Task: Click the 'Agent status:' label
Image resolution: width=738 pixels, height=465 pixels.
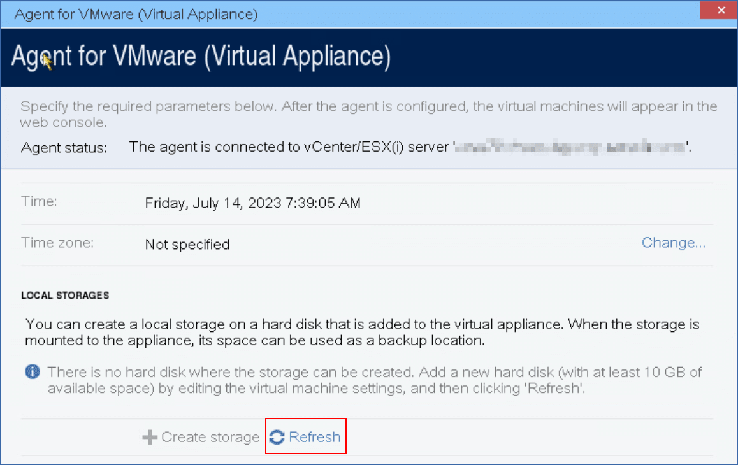Action: 64,148
